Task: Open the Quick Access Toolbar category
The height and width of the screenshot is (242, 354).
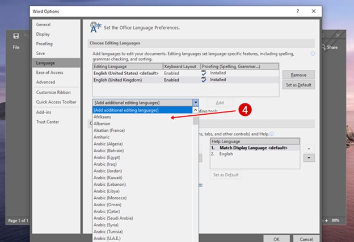Action: tap(56, 102)
